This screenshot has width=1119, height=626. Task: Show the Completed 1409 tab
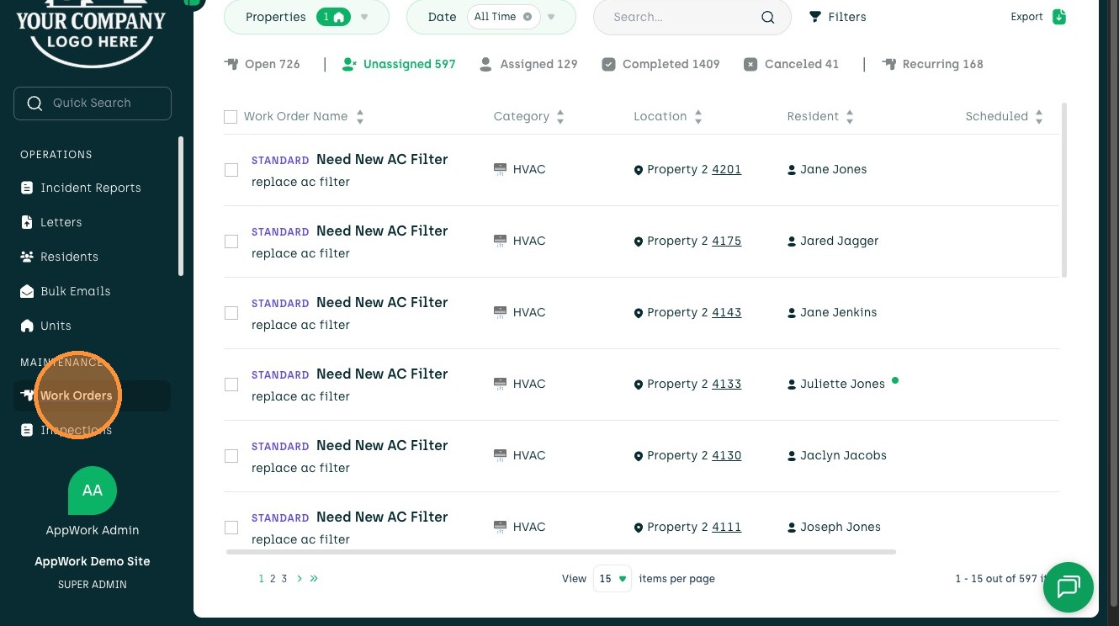point(661,64)
